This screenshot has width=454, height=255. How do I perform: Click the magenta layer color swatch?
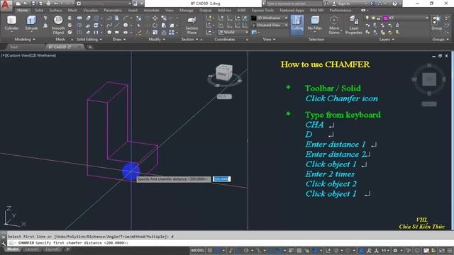click(385, 18)
